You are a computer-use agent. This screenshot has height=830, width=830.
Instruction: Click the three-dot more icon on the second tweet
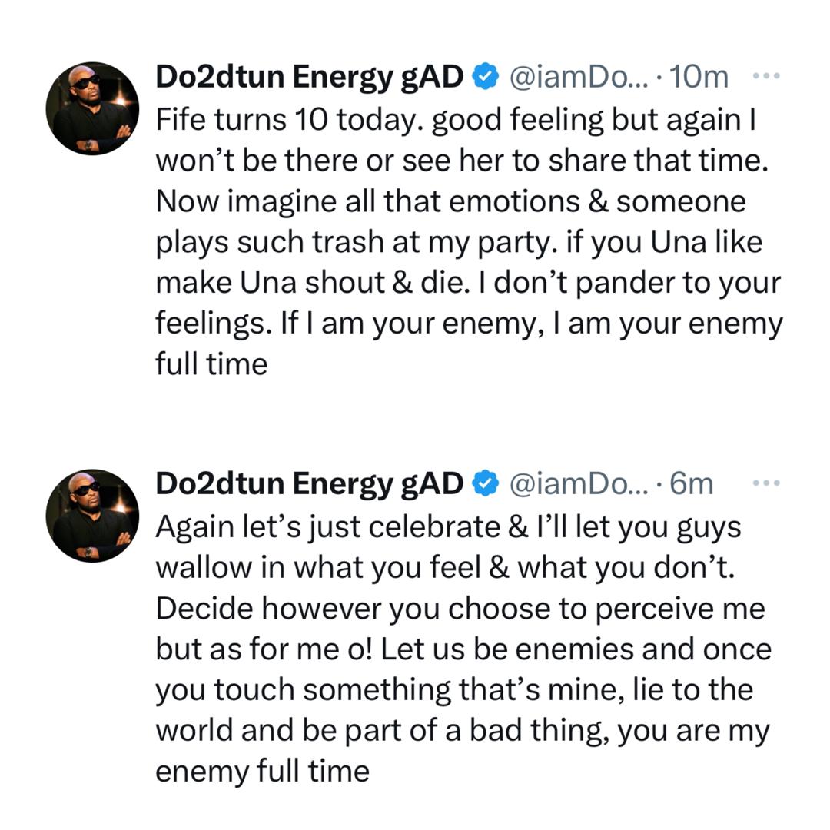(765, 482)
